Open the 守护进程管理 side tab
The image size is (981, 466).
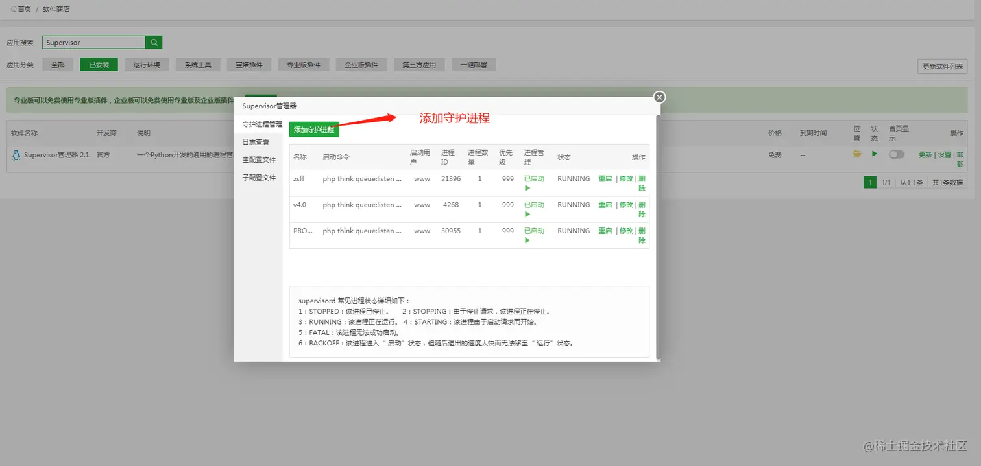[x=262, y=124]
